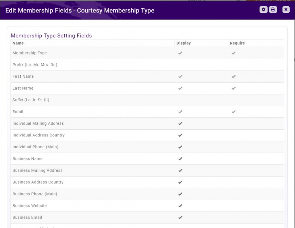Toggle Display for Business Name
This screenshot has height=228, width=295.
pos(180,159)
